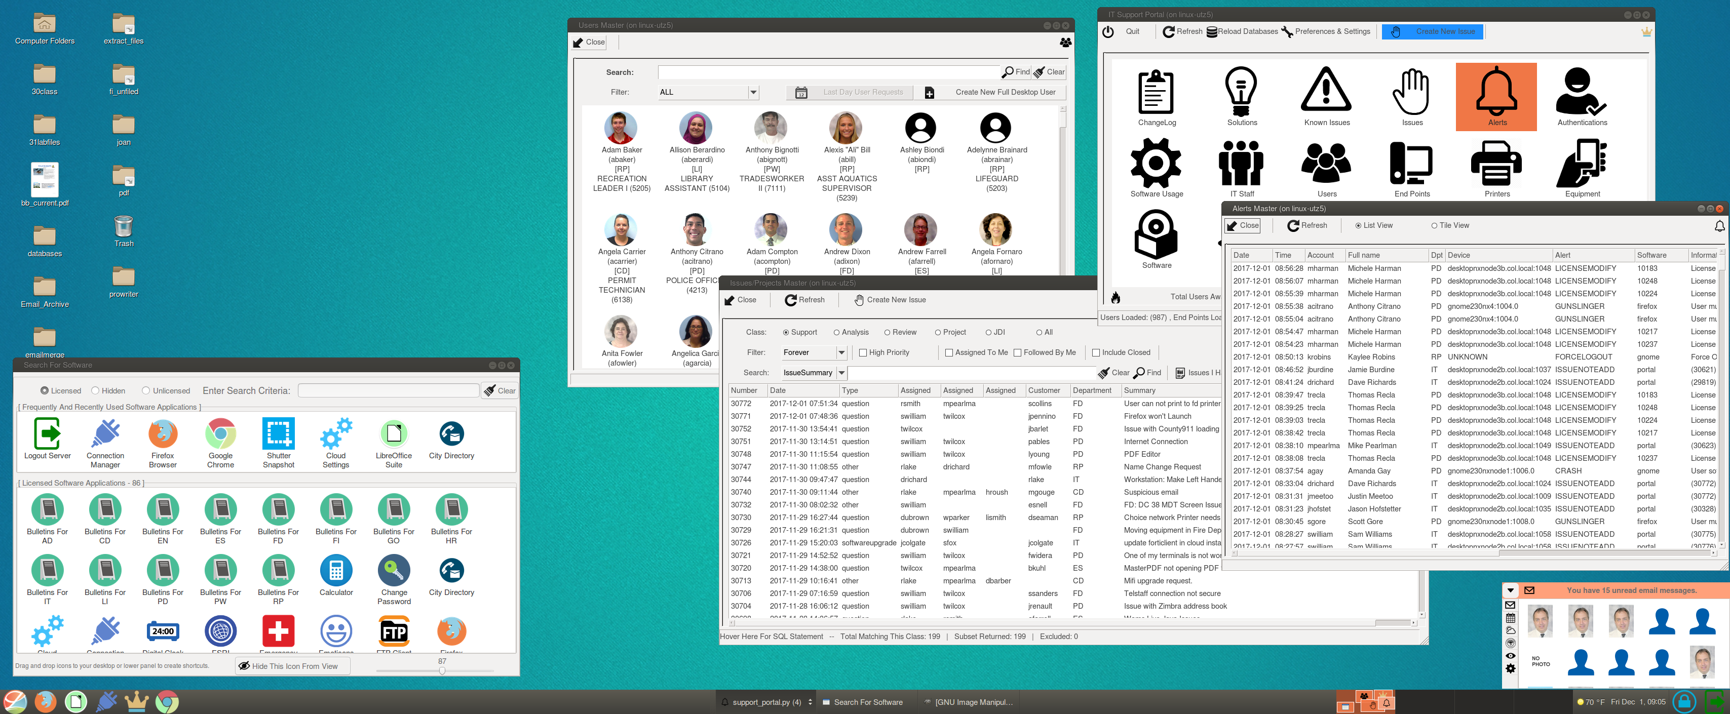The width and height of the screenshot is (1730, 714).
Task: Open the Equipment icon
Action: pyautogui.click(x=1582, y=168)
